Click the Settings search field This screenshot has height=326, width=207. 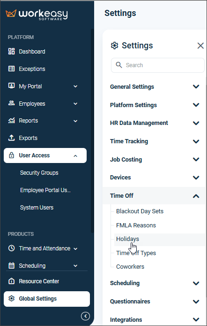pyautogui.click(x=158, y=65)
